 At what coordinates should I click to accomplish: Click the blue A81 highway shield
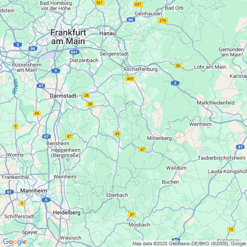click(x=240, y=147)
